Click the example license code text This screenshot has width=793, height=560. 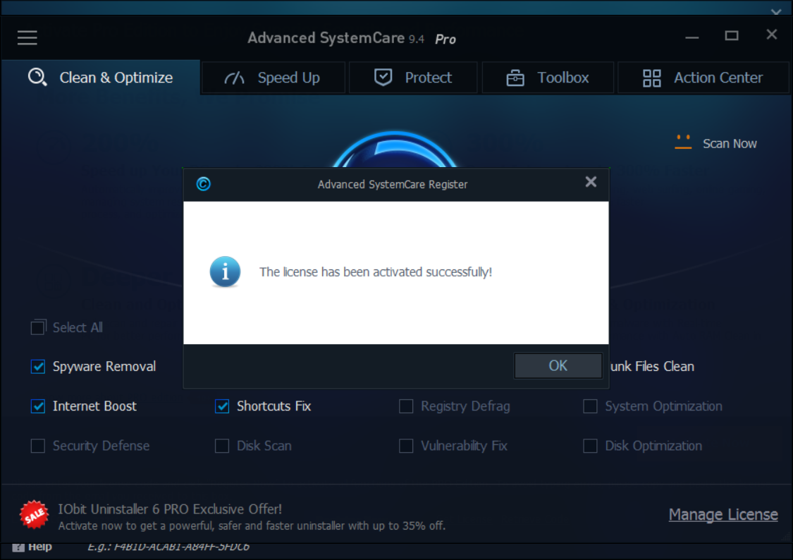coord(168,547)
